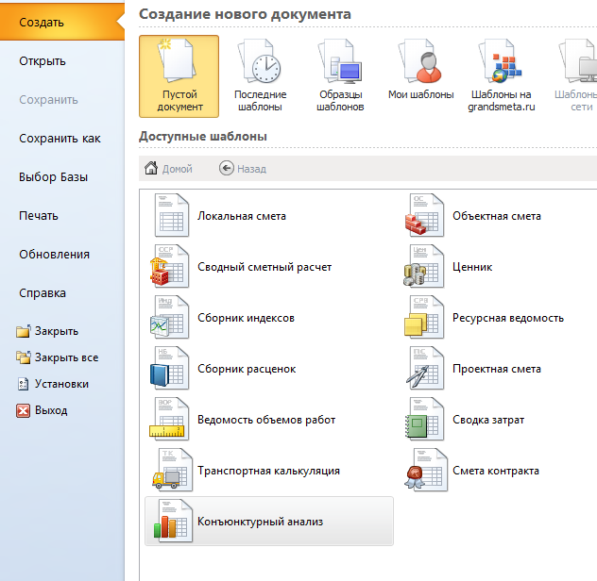Click the Сборник индексов chart icon
The image size is (597, 581).
pos(169,317)
